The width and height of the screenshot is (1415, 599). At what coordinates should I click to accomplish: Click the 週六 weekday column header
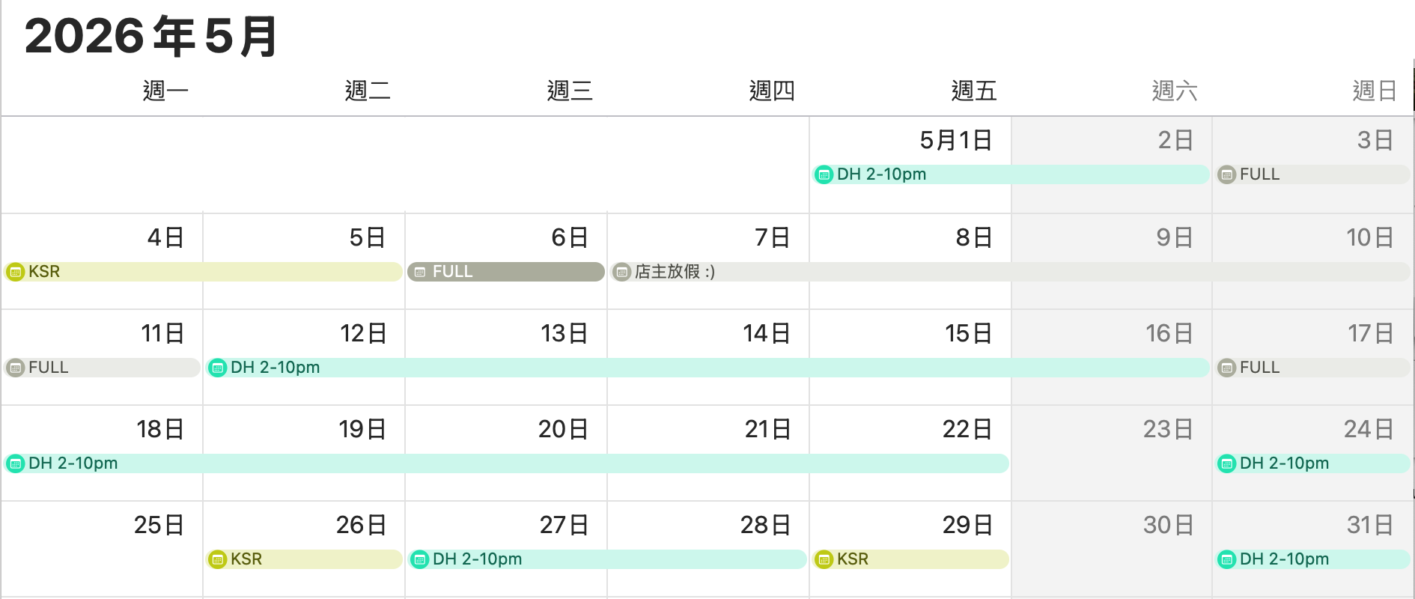point(1175,91)
